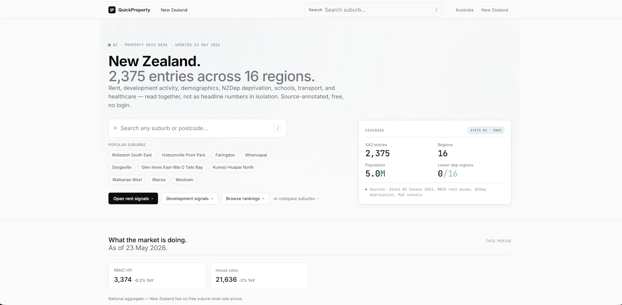The image size is (622, 305).
Task: Follow the or compare suburbs link
Action: click(296, 199)
